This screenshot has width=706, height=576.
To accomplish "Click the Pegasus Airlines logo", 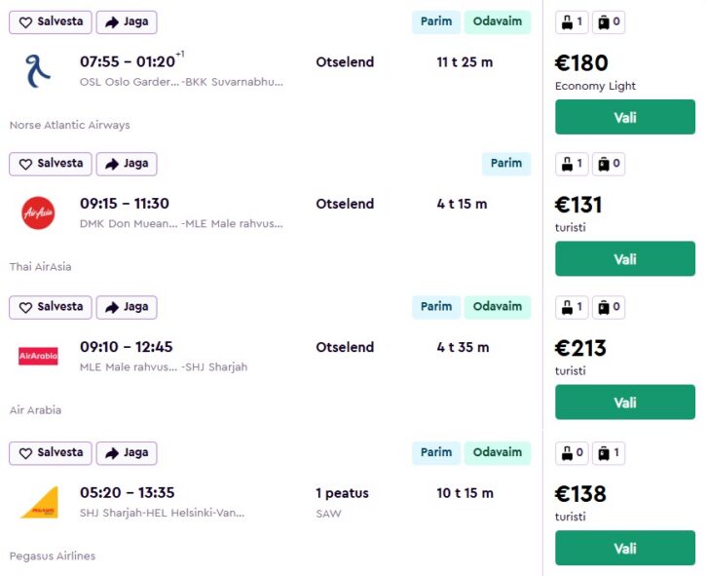I will tap(39, 502).
